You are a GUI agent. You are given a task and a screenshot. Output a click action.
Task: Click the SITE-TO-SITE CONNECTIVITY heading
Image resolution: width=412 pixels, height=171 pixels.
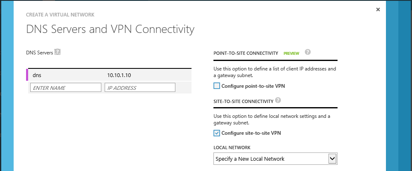coord(243,101)
